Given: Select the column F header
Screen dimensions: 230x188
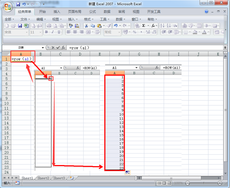Looking at the screenshot, I should 119,54.
